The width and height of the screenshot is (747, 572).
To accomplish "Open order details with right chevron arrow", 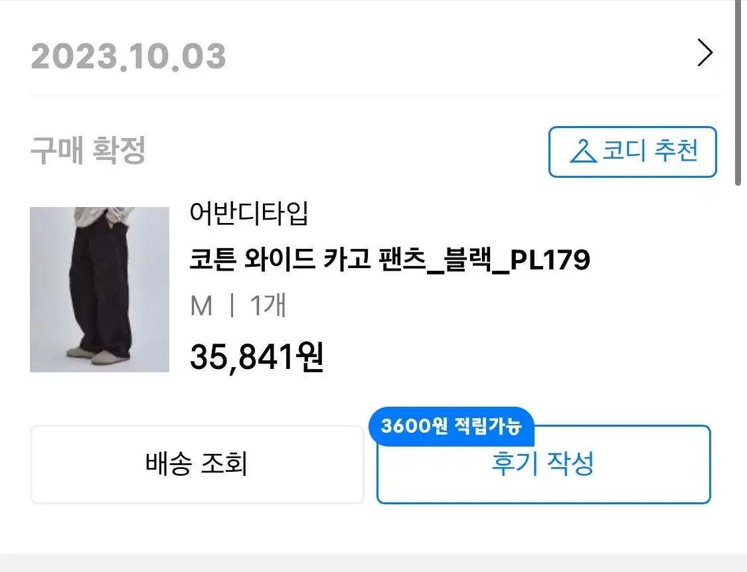I will (705, 52).
